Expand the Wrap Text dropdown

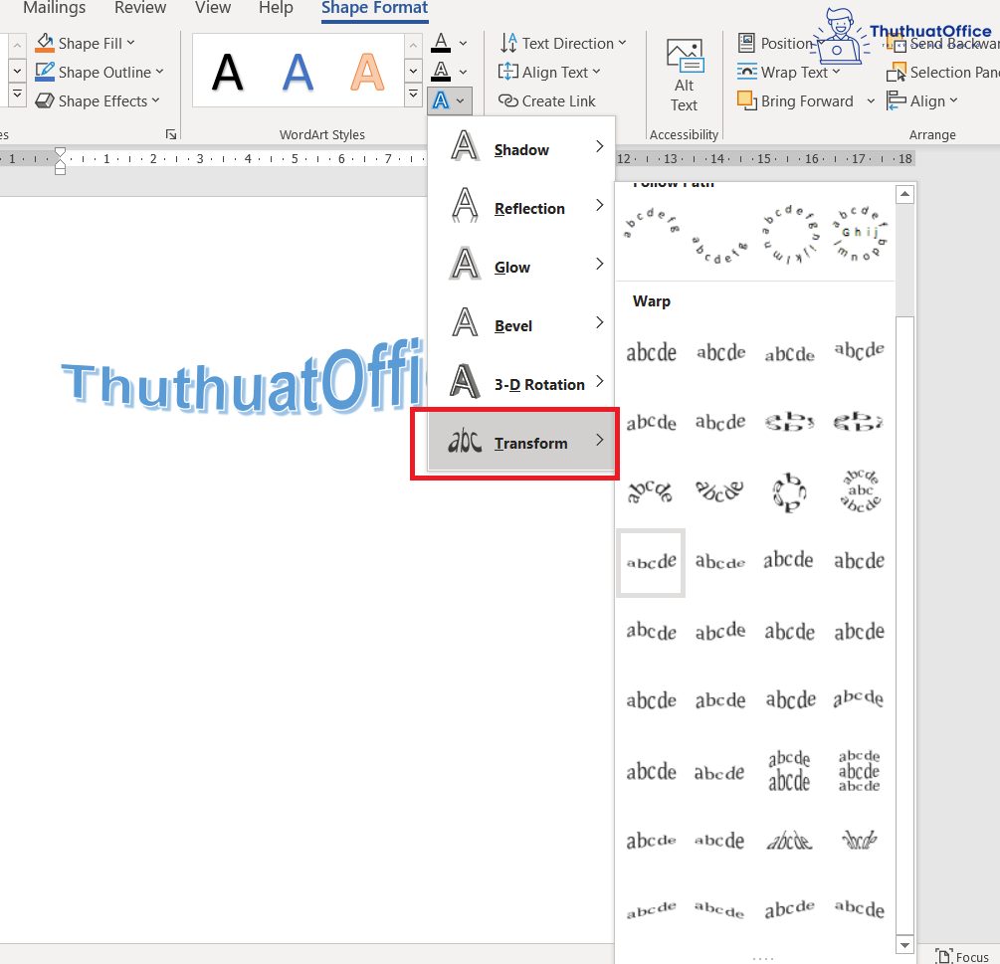pos(836,72)
